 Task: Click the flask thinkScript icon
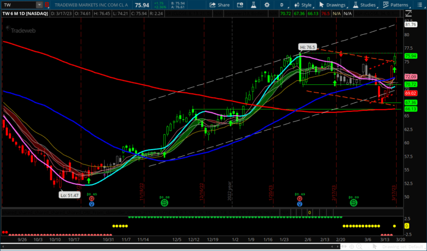(254, 5)
